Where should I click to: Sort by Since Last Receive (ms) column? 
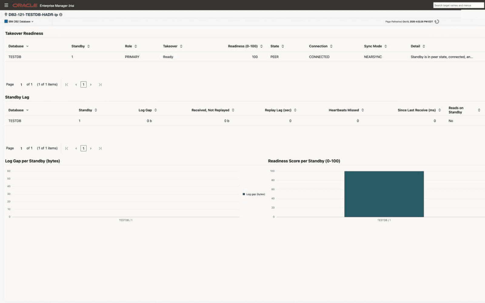[x=440, y=110]
